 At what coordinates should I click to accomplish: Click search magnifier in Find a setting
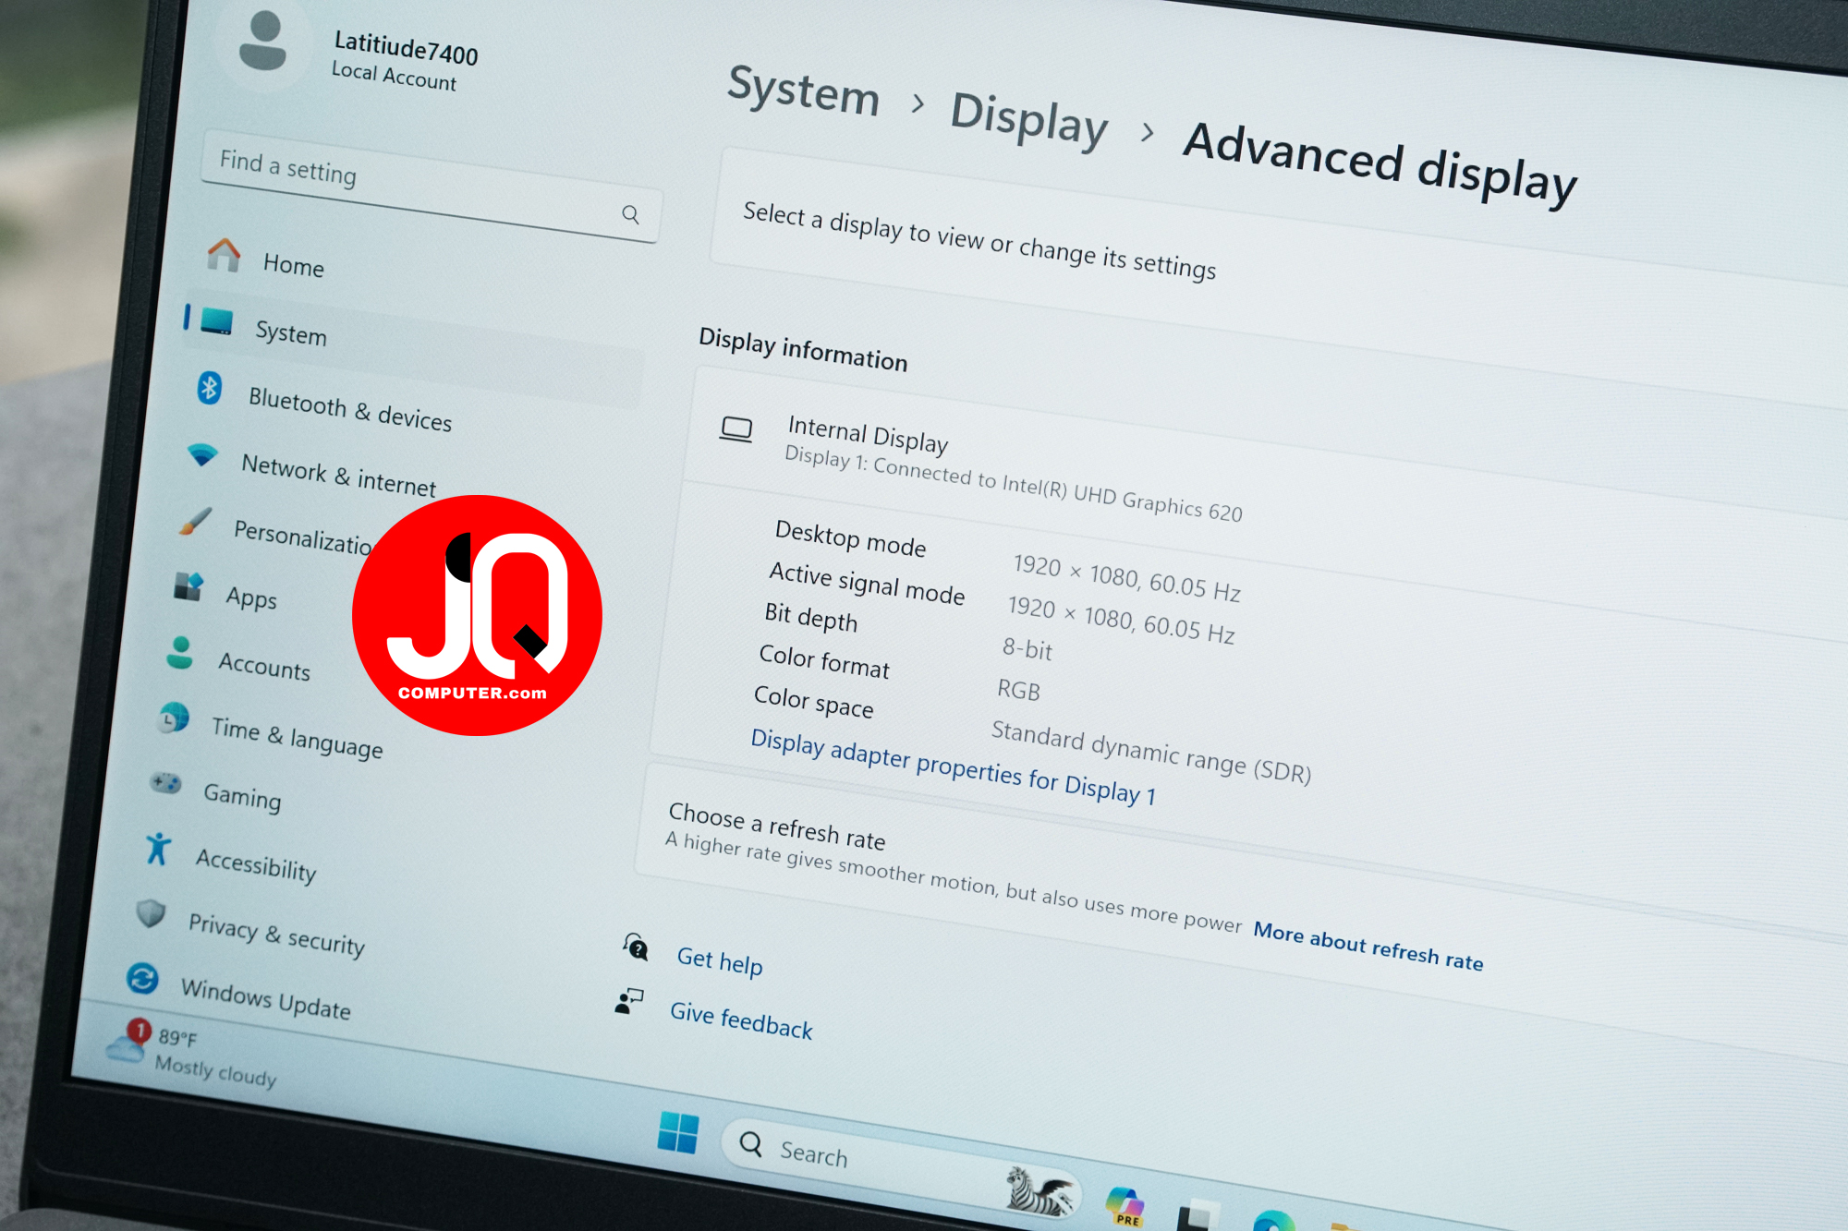630,214
